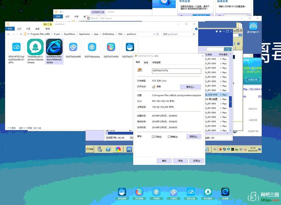The width and height of the screenshot is (281, 205).
Task: Launch the 浏览器 IE dock icon
Action: point(225,192)
